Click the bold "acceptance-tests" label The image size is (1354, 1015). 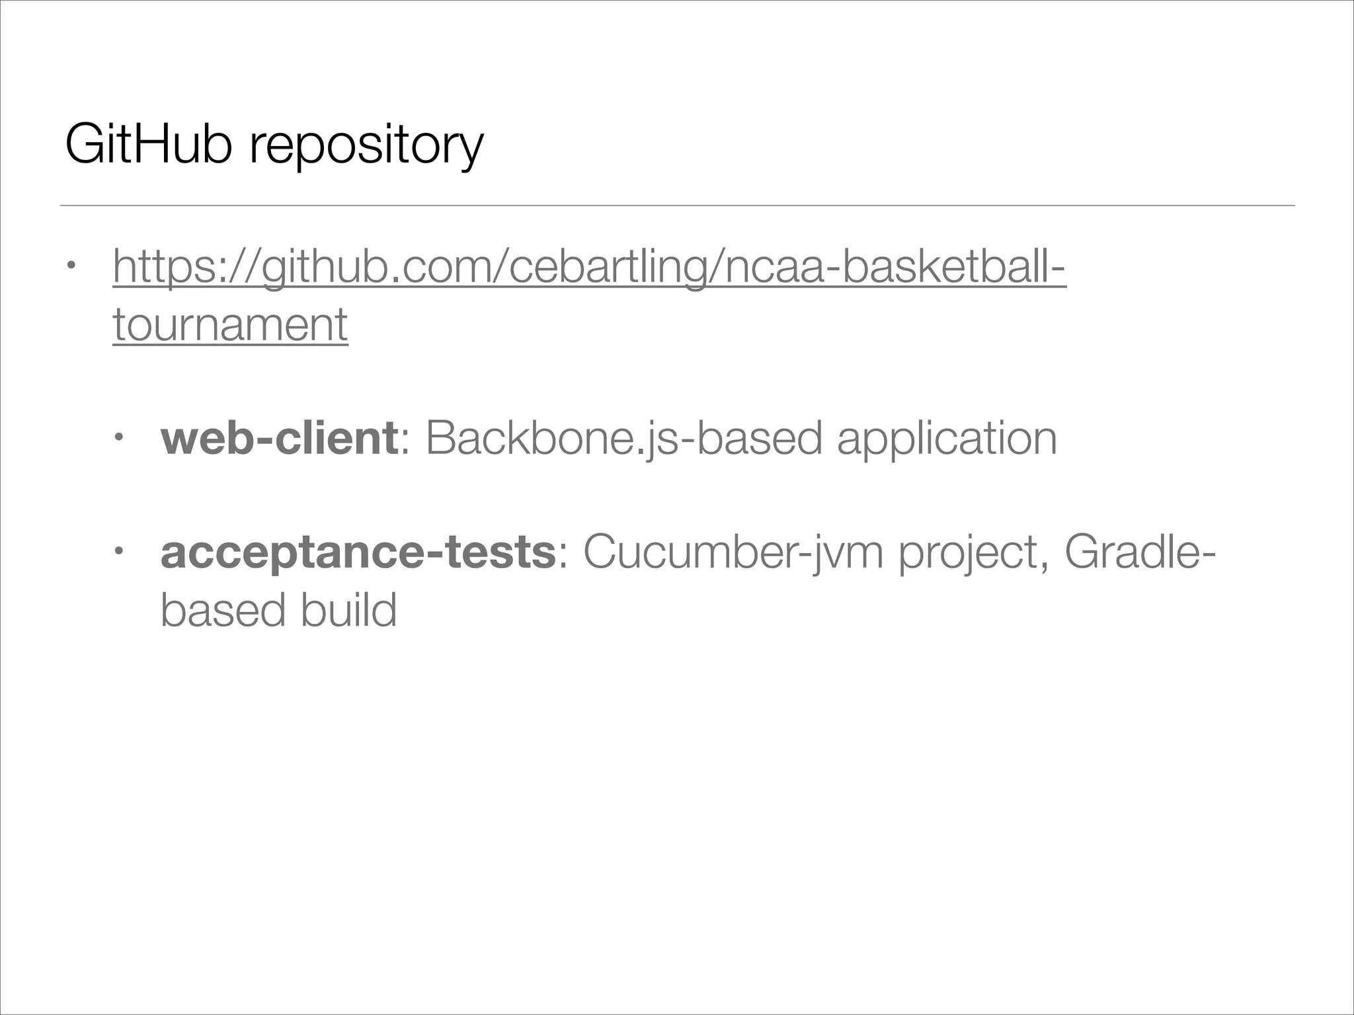click(x=358, y=553)
